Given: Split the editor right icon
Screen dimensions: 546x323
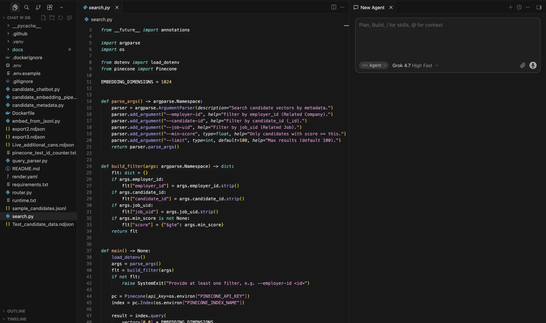Looking at the screenshot, I should 334,7.
